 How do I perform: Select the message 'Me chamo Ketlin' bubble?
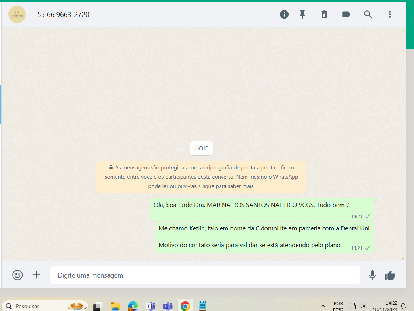tap(264, 237)
